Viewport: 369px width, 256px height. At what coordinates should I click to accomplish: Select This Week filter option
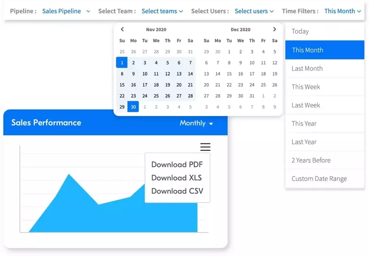coord(325,87)
